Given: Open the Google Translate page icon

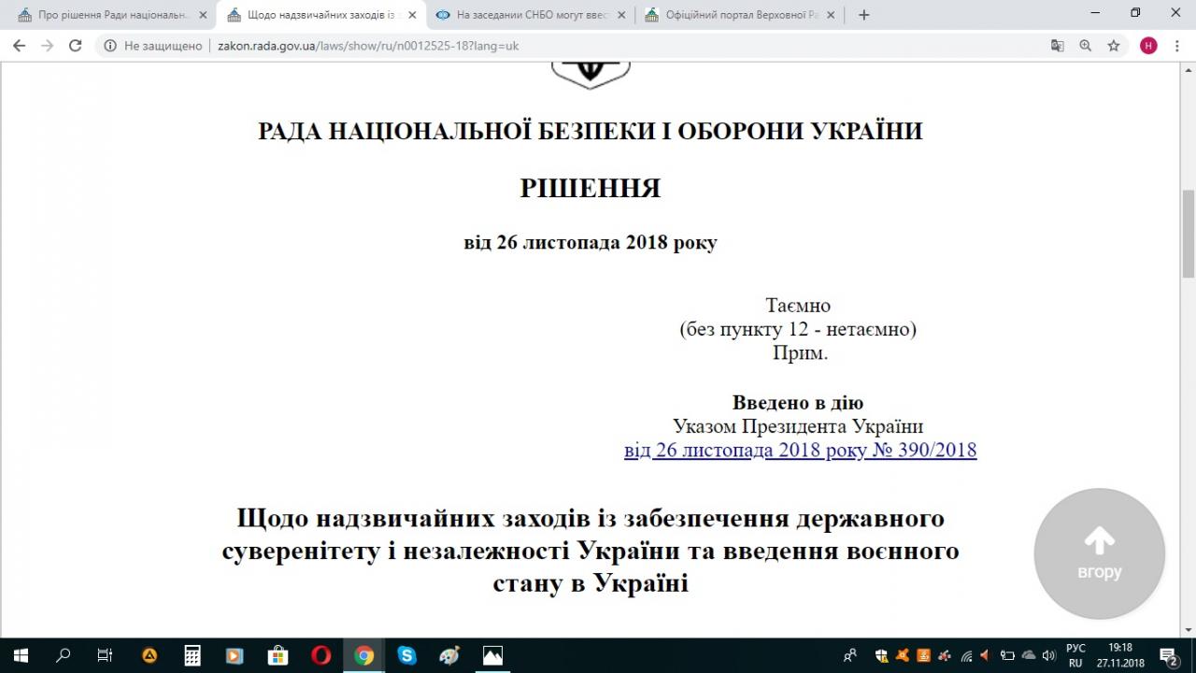Looking at the screenshot, I should point(1058,45).
